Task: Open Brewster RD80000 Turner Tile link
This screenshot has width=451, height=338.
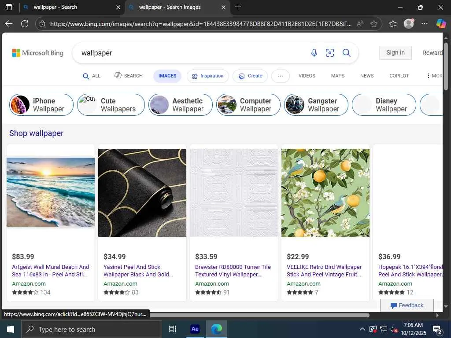Action: (233, 271)
